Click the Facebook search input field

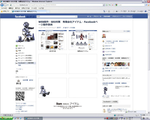coord(56,17)
